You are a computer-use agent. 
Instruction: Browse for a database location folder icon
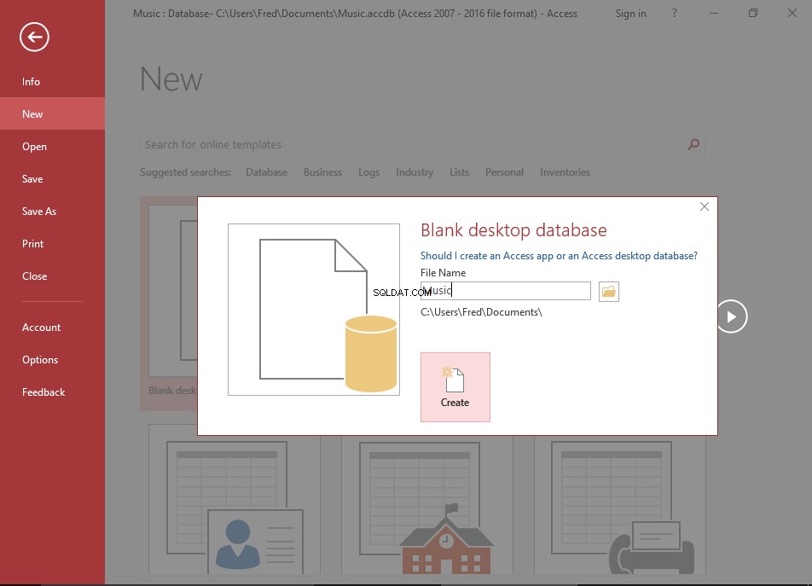[608, 292]
